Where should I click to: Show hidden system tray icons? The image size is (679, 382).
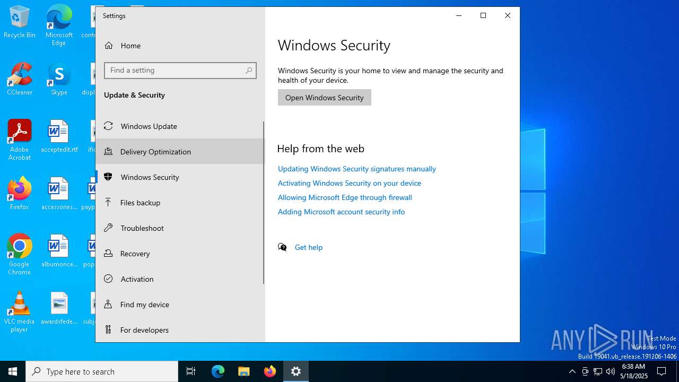tap(572, 371)
